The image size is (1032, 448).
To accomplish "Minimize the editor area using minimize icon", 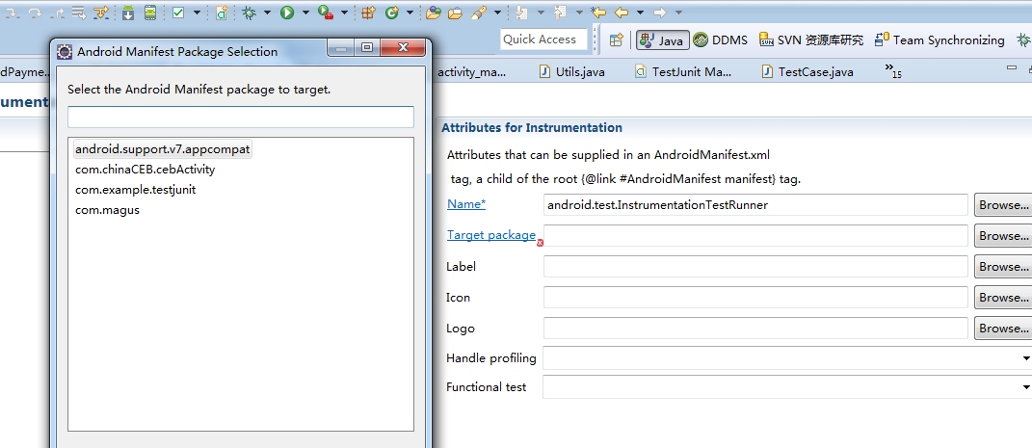I will coord(1013,67).
